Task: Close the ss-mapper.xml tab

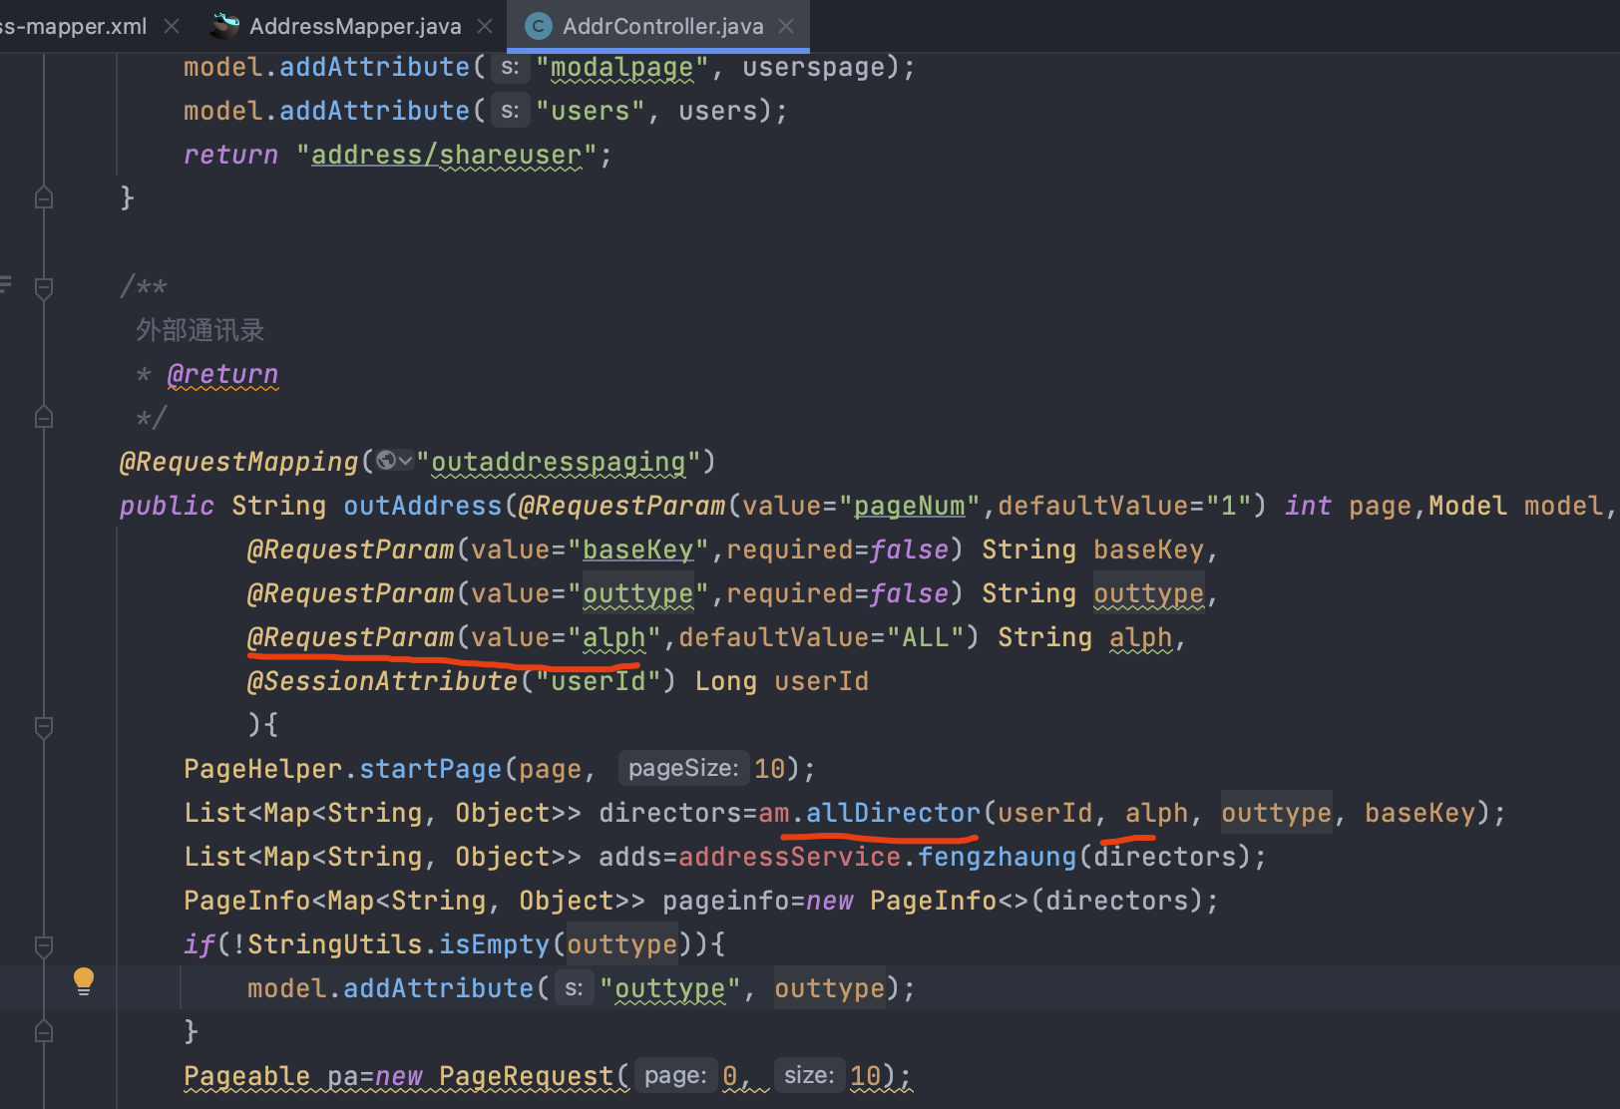Action: 172,26
